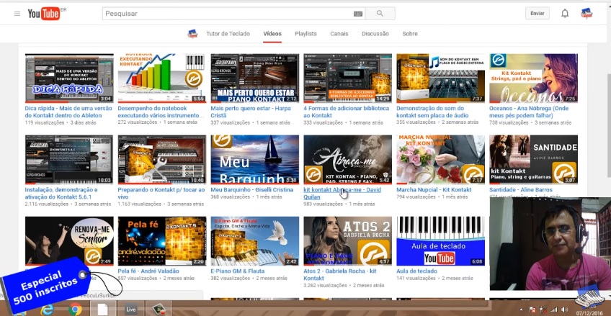Open the account avatar menu

586,13
